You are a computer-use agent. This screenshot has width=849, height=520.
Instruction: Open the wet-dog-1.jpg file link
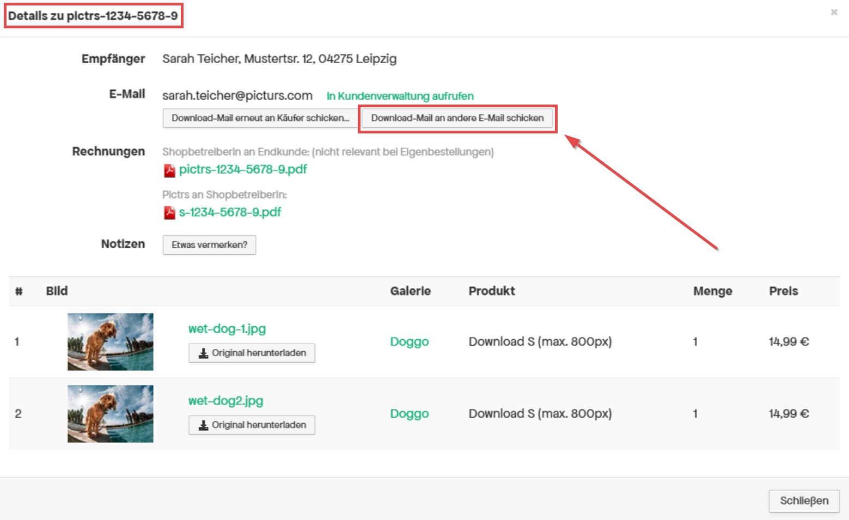(x=227, y=329)
